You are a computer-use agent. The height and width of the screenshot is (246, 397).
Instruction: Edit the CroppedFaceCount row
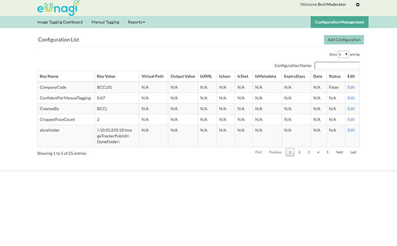(x=351, y=119)
